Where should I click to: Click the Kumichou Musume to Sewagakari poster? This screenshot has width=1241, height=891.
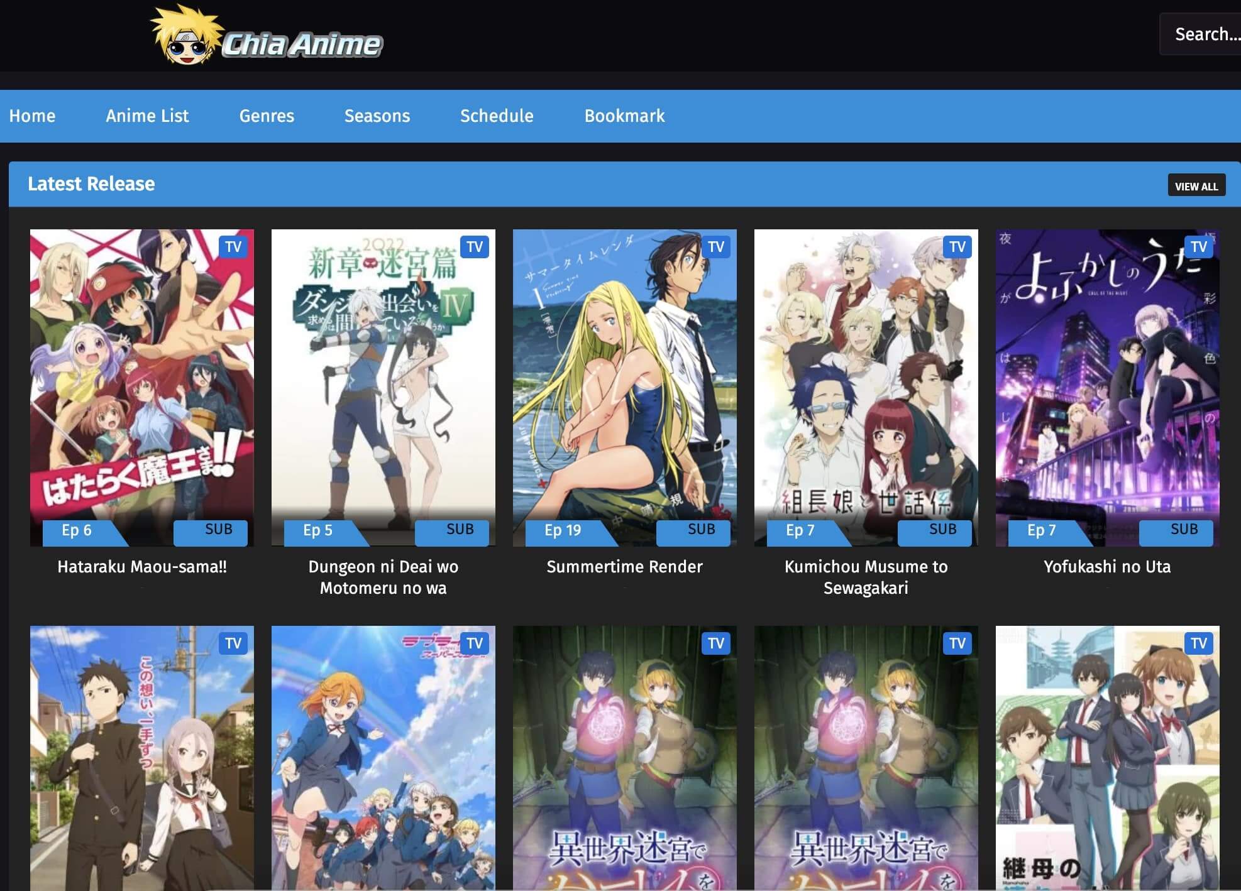point(866,386)
